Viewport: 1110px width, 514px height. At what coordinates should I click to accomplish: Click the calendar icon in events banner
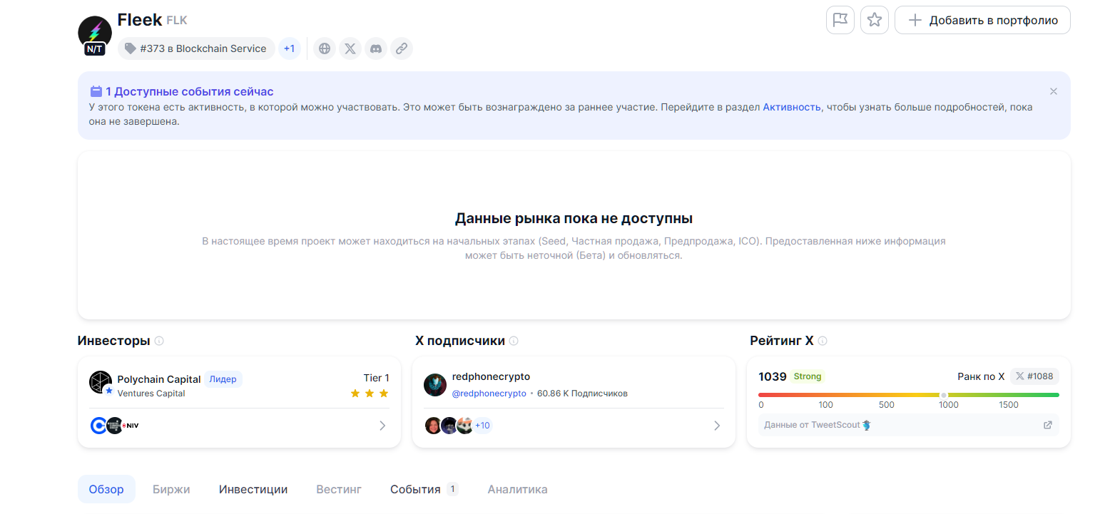[x=96, y=91]
